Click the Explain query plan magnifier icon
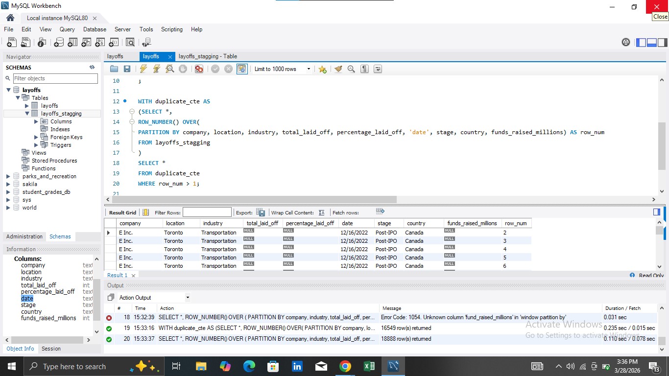This screenshot has width=669, height=376. pyautogui.click(x=170, y=69)
